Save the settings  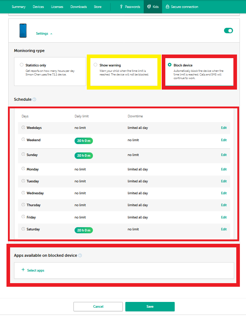coord(150,307)
